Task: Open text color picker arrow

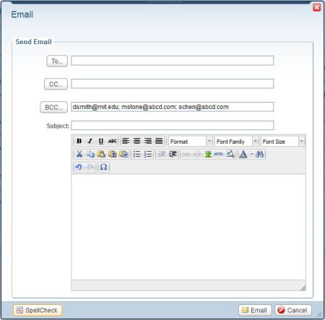Action: pos(252,154)
